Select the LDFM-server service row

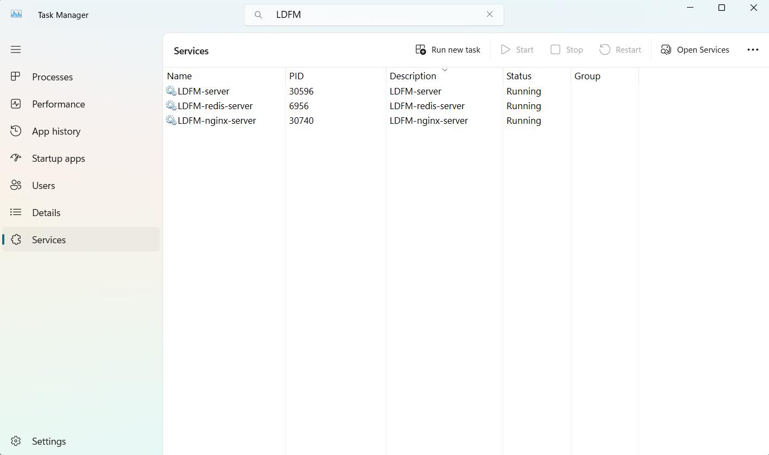tap(203, 91)
